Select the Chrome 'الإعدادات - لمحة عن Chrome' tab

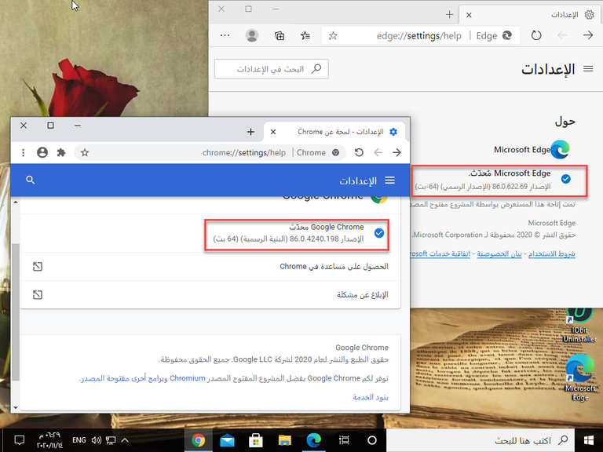tap(334, 132)
